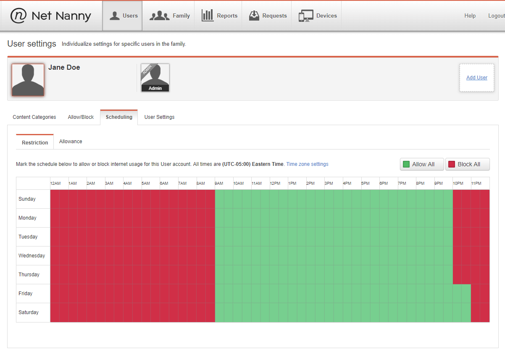This screenshot has width=505, height=354.
Task: Click the Jane Doe name text
Action: coord(64,67)
